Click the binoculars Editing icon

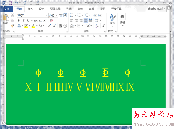pos(122,16)
